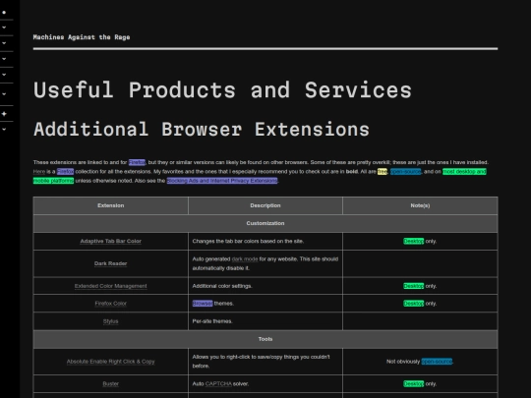
Task: Click the 'Browser' tag in Firefox Color description
Action: click(x=203, y=304)
